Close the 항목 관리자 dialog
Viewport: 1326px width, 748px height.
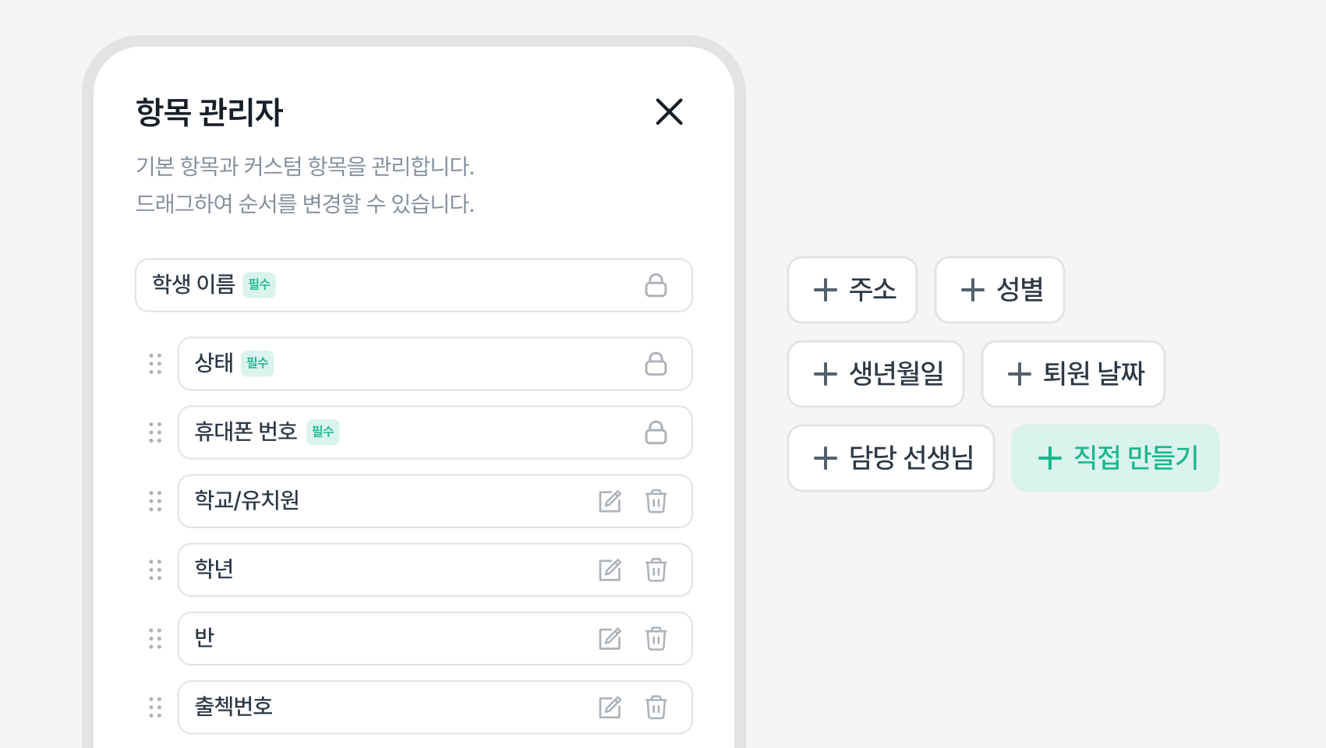(x=669, y=111)
